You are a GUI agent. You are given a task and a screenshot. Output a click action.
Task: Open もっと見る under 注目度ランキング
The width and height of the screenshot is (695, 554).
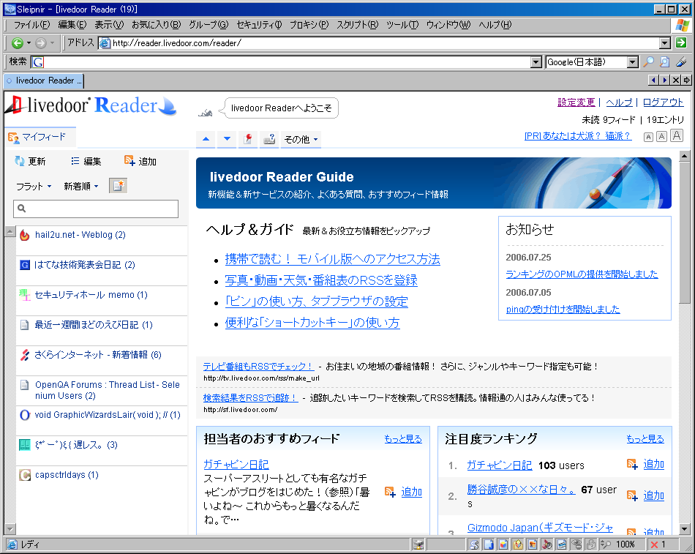pyautogui.click(x=645, y=438)
